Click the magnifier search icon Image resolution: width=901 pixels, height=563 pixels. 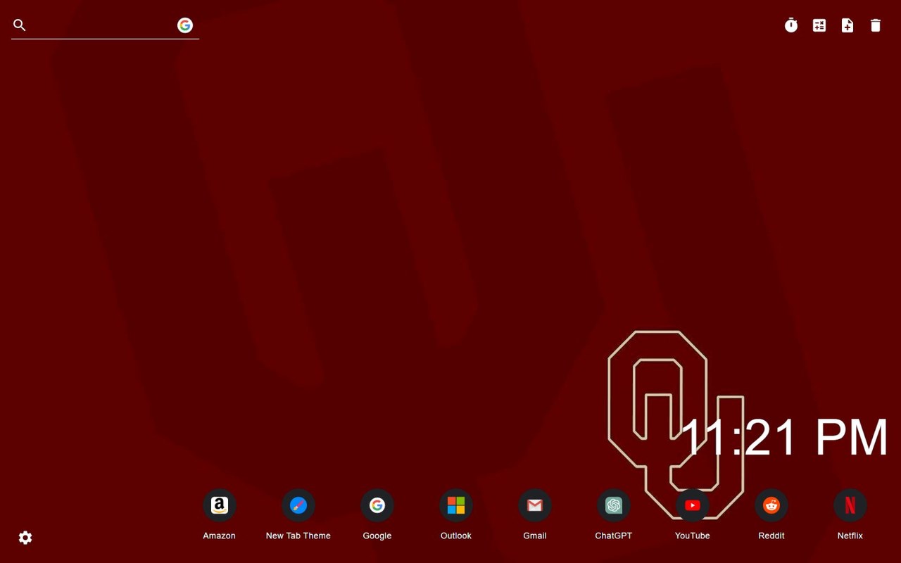click(x=20, y=25)
